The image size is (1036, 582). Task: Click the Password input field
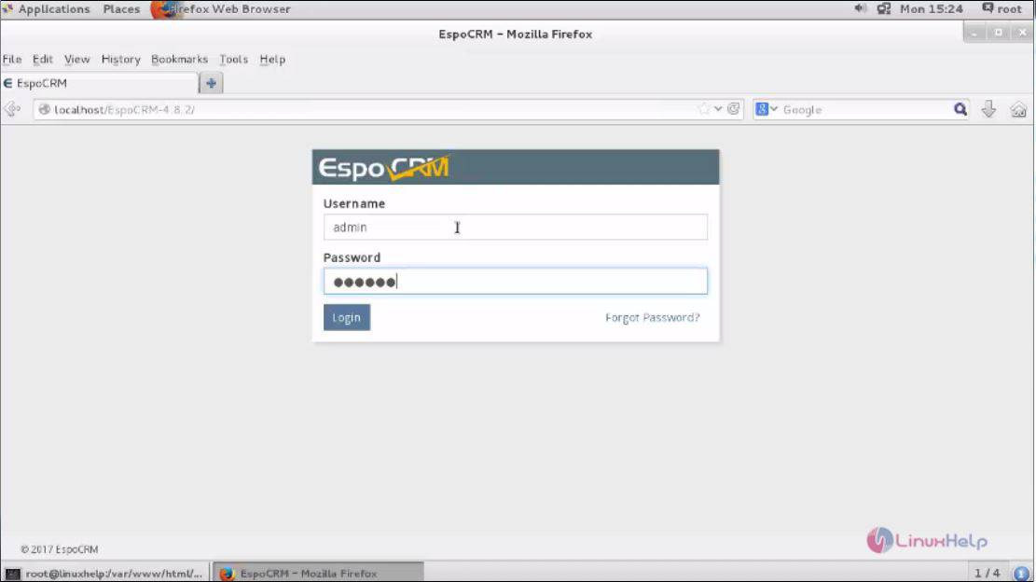pyautogui.click(x=516, y=282)
